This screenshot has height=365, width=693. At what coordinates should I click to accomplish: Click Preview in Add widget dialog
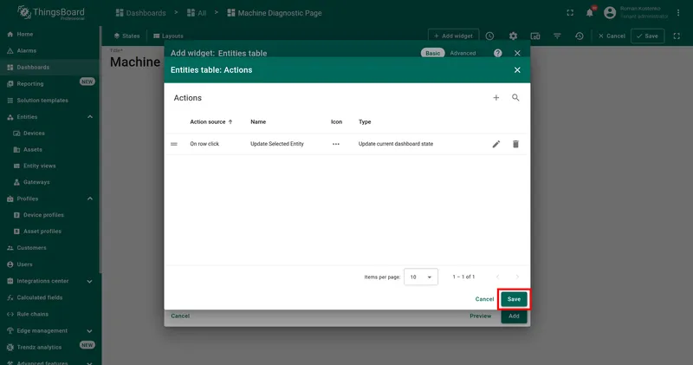[481, 316]
